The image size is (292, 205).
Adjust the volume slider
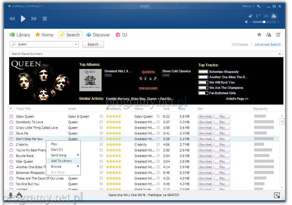pos(264,21)
